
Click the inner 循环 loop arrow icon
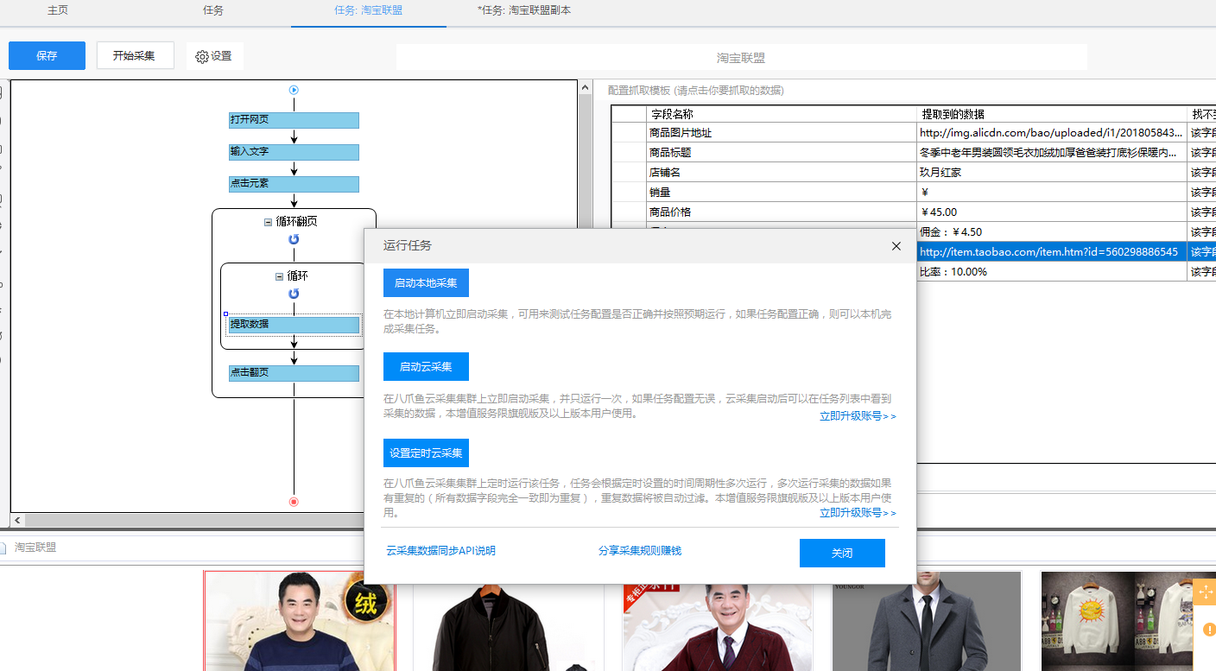(x=294, y=294)
